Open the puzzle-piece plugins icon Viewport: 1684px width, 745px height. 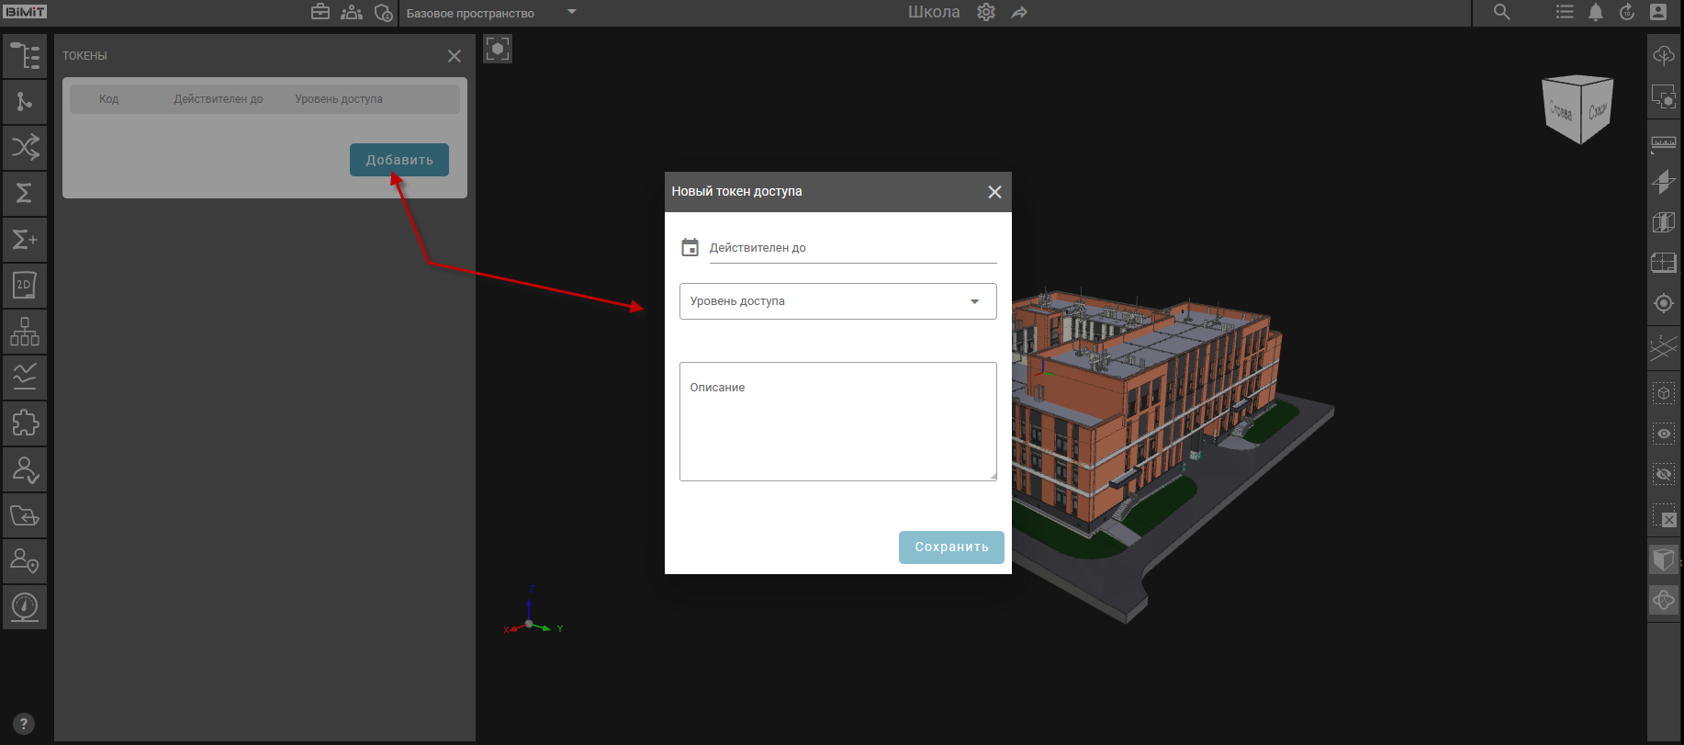tap(25, 423)
